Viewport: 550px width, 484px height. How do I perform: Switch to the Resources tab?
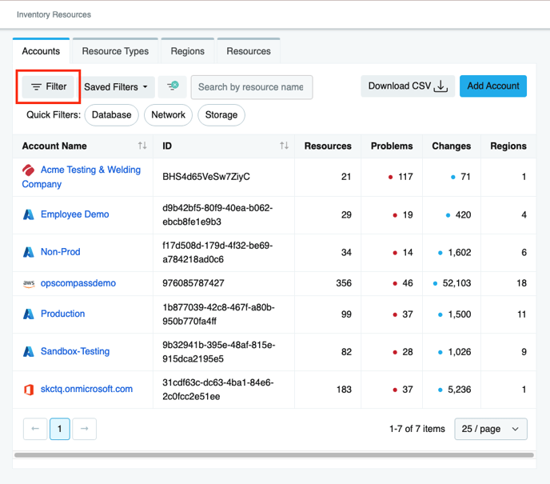[249, 51]
